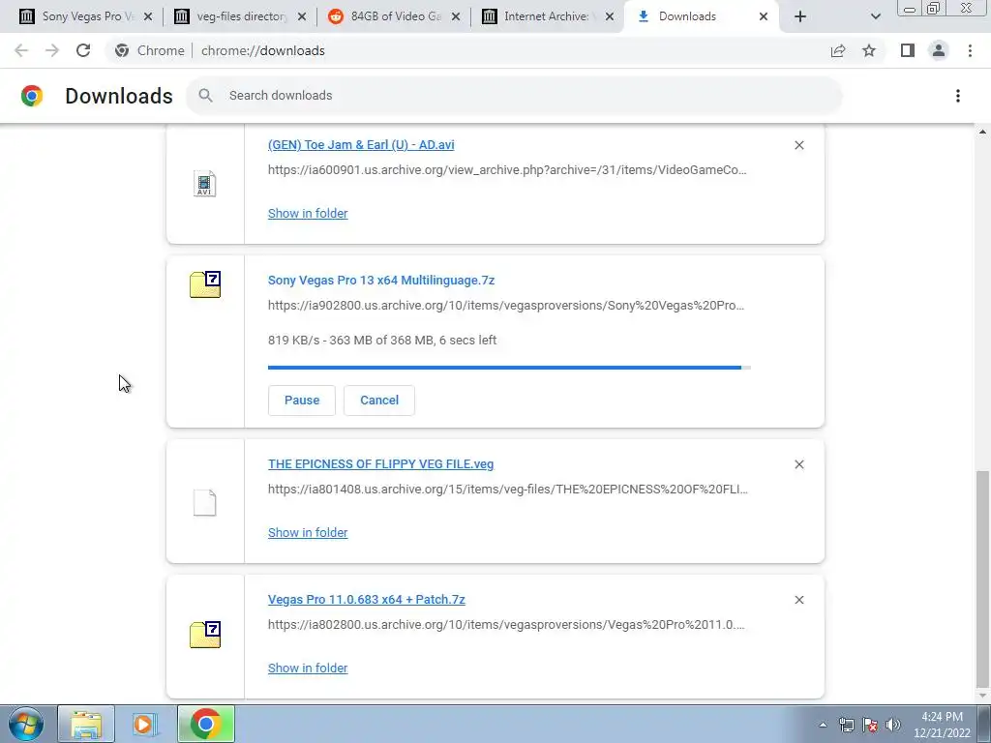
Task: Remove Toe Jam & Earl from the list
Action: coord(798,145)
